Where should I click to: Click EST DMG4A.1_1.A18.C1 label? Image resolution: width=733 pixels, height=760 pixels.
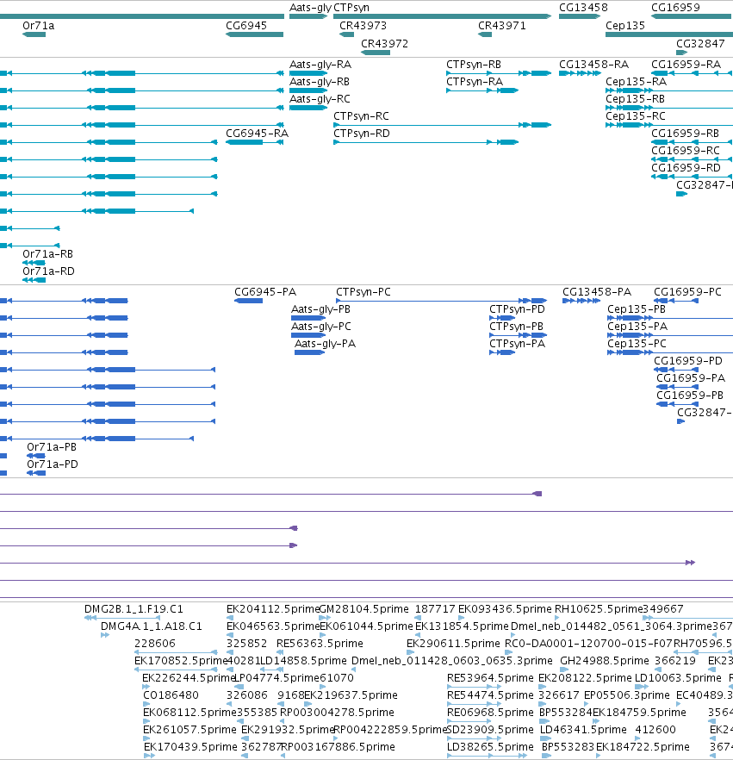point(151,626)
